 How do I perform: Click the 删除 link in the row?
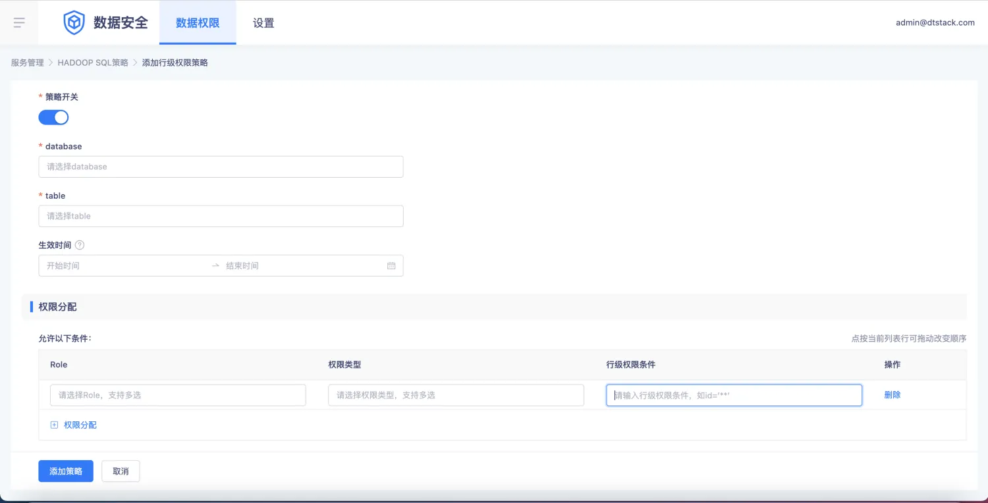[x=892, y=395]
